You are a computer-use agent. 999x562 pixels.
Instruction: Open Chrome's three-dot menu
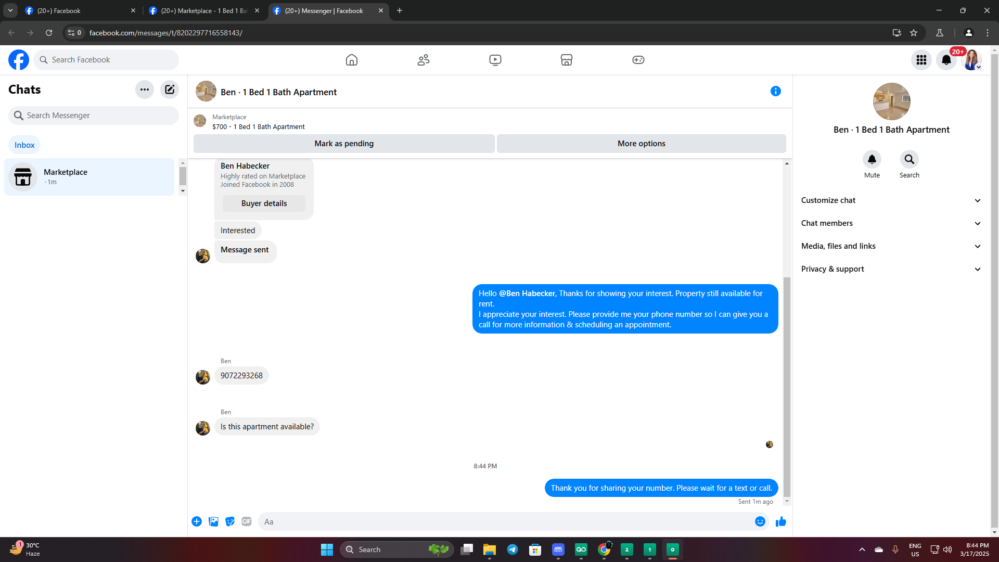click(988, 33)
